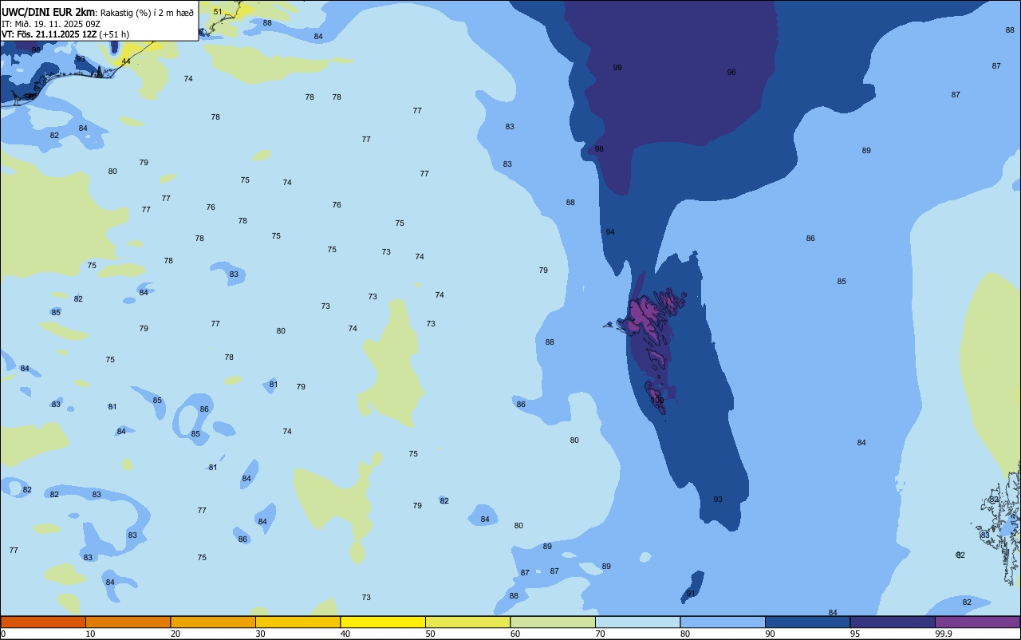
Task: Click the dark blue 90–95 legend swatch
Action: 807,622
